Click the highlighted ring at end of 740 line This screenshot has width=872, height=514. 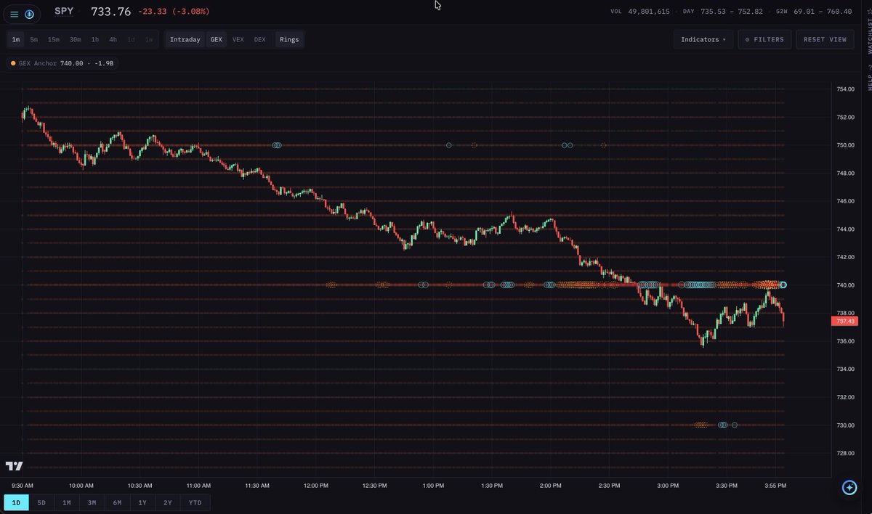point(783,285)
